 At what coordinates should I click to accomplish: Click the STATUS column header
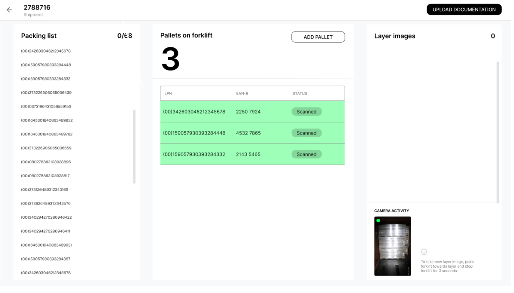[x=301, y=93]
